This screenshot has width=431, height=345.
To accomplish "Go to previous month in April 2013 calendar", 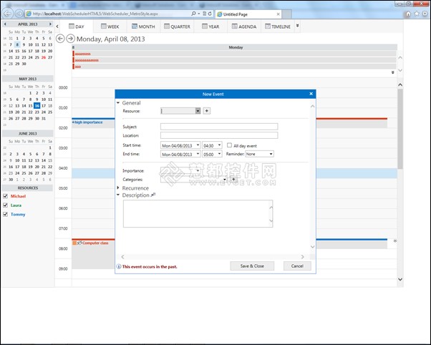I will point(5,24).
